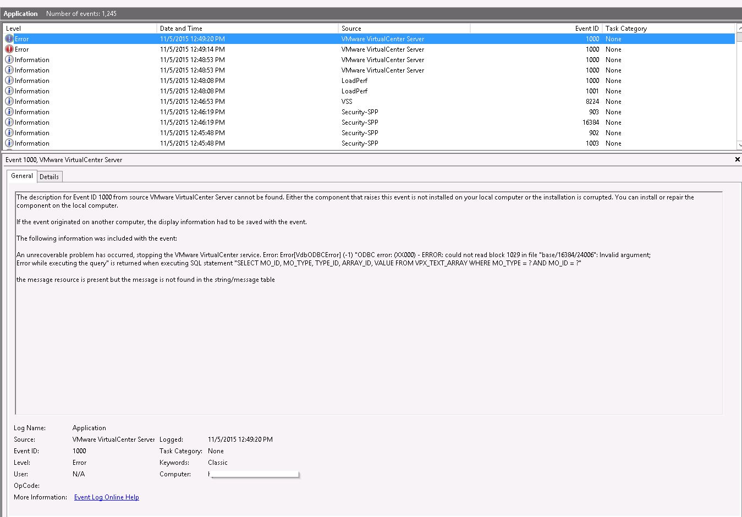This screenshot has width=742, height=517.
Task: Sort the list by Source column header
Action: [x=404, y=29]
